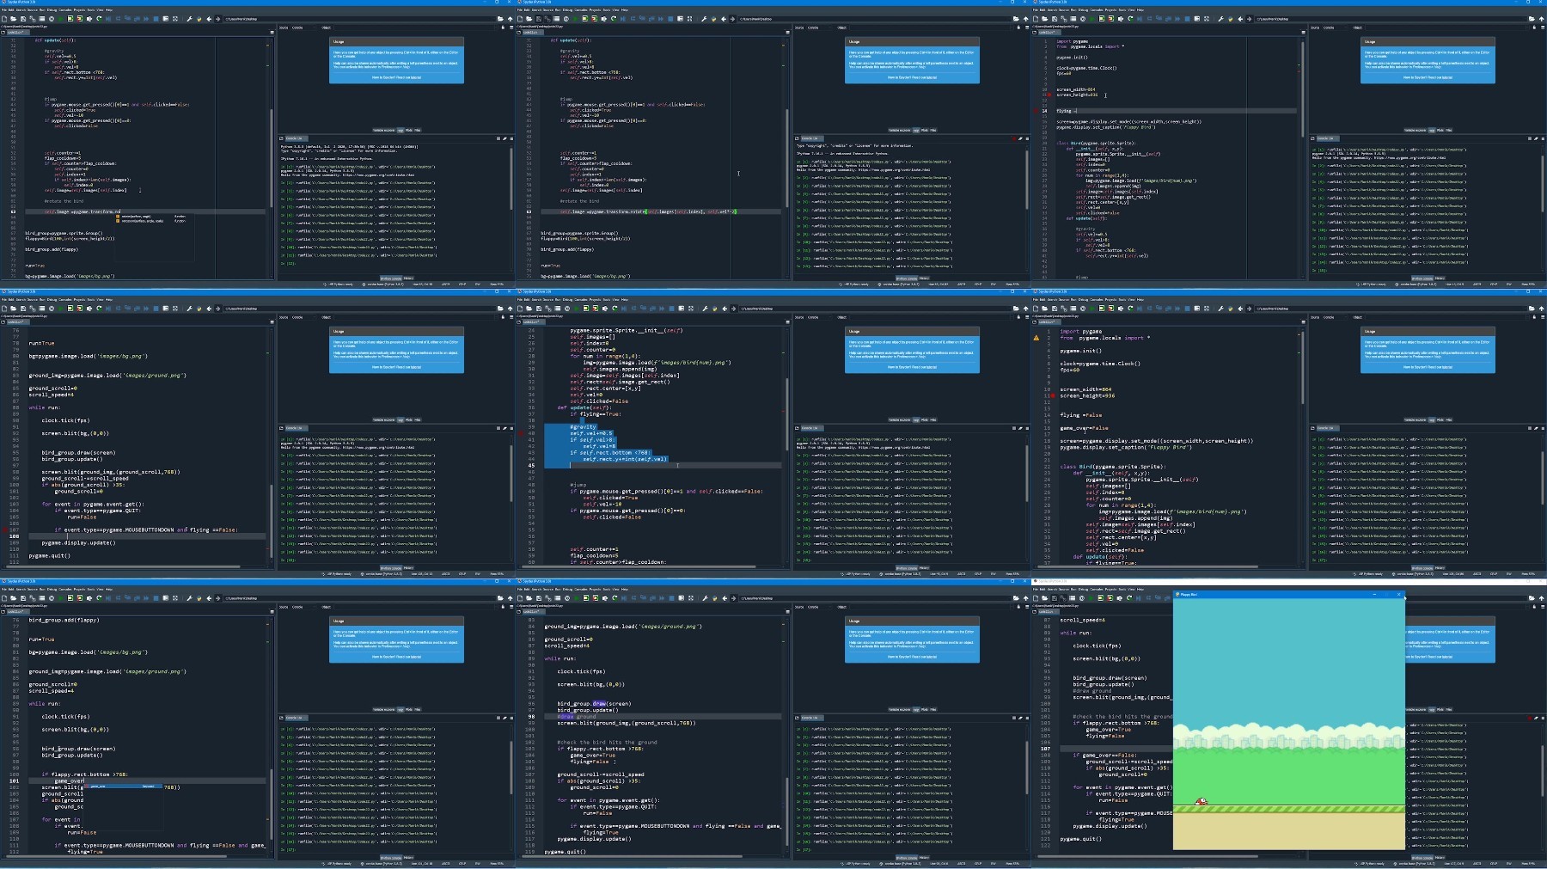Open Object combo box in top-middle window Help pane
This screenshot has height=869, width=1547.
coord(930,28)
